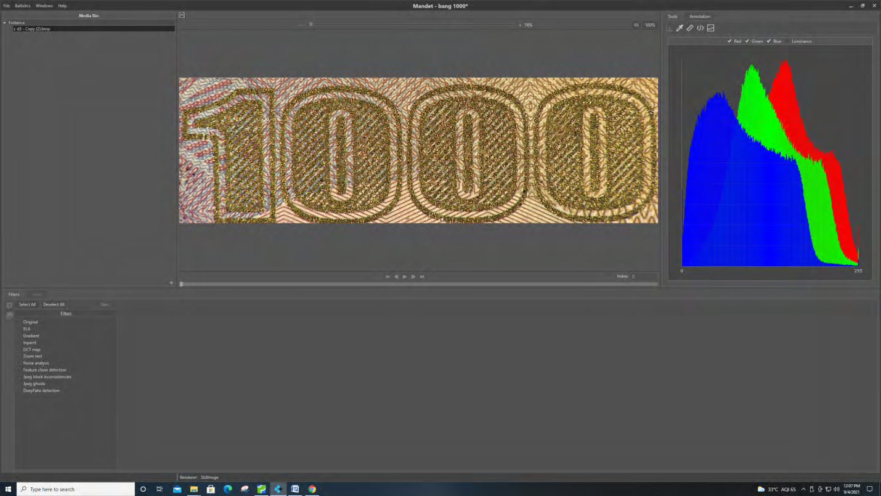Open Microsoft Store from the taskbar

pyautogui.click(x=211, y=489)
